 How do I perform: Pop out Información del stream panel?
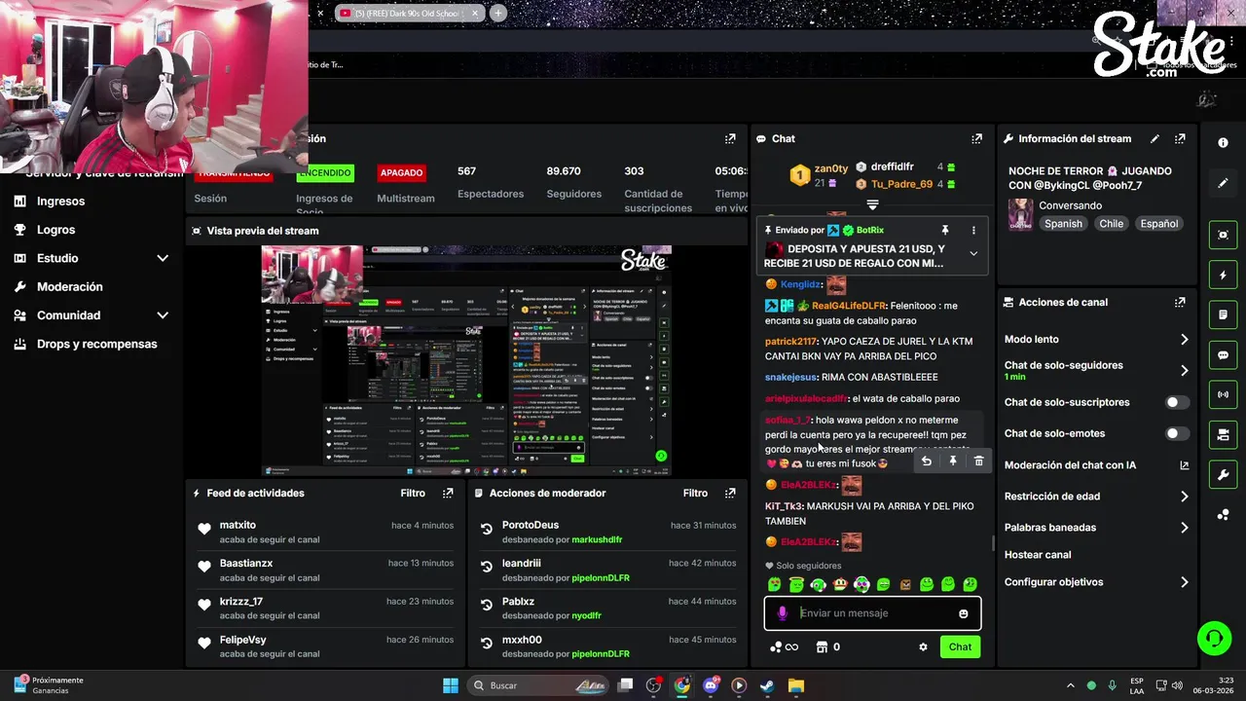coord(1180,139)
